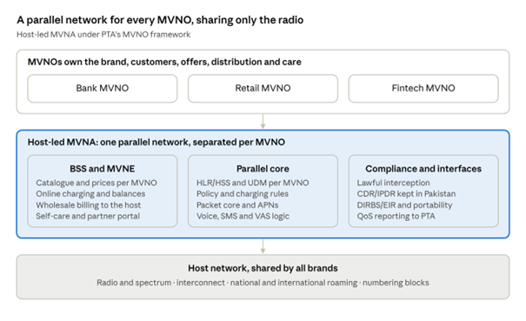Click subtitle 'Host-led MVNA under PTA's MVNO framework'

[103, 35]
